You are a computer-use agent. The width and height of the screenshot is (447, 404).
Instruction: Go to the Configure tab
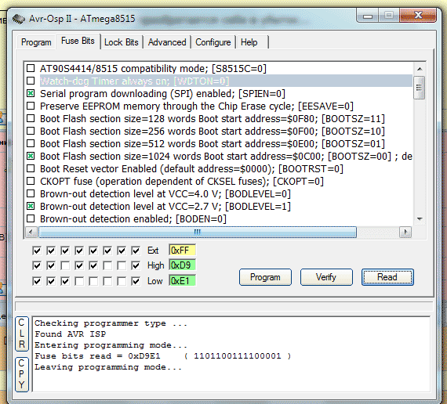coord(213,42)
